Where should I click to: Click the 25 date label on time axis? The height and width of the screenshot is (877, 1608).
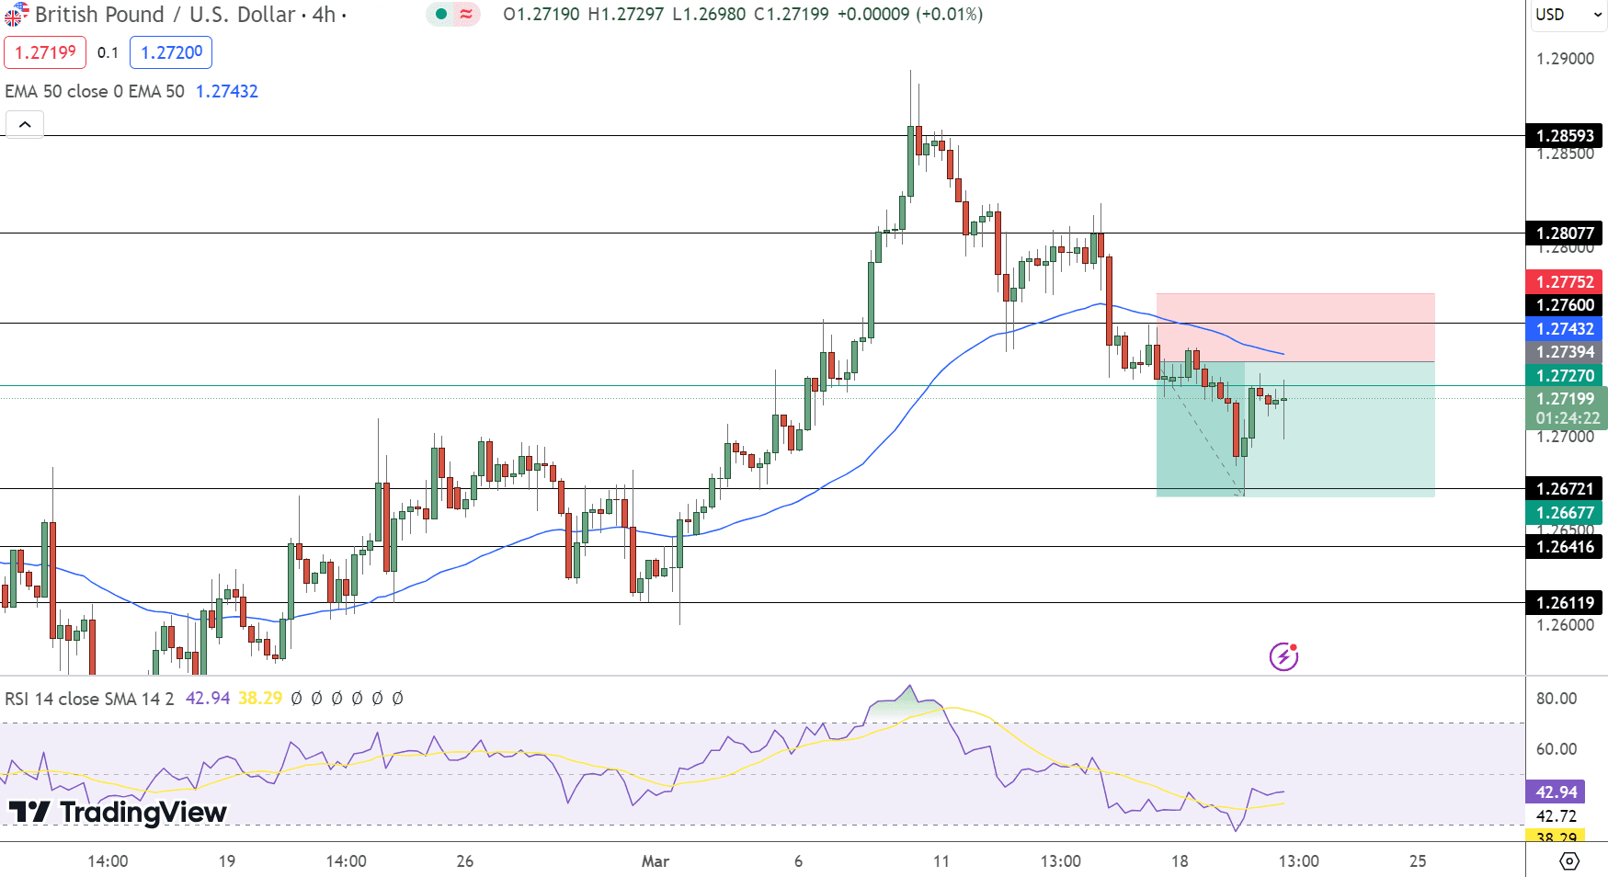click(x=1419, y=861)
